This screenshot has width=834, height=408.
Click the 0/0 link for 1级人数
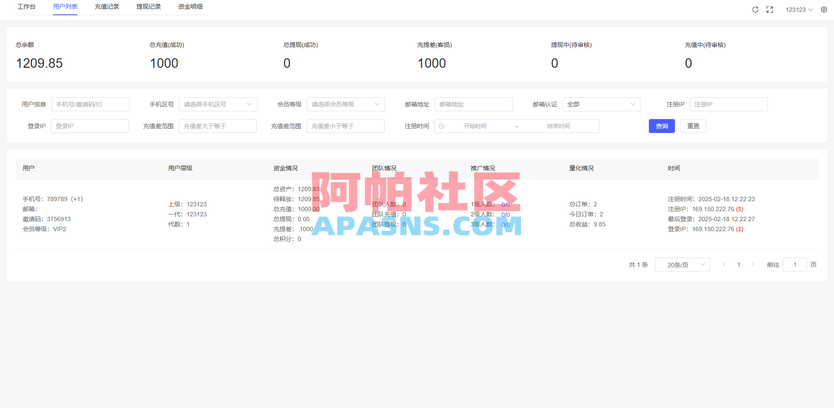pyautogui.click(x=505, y=204)
